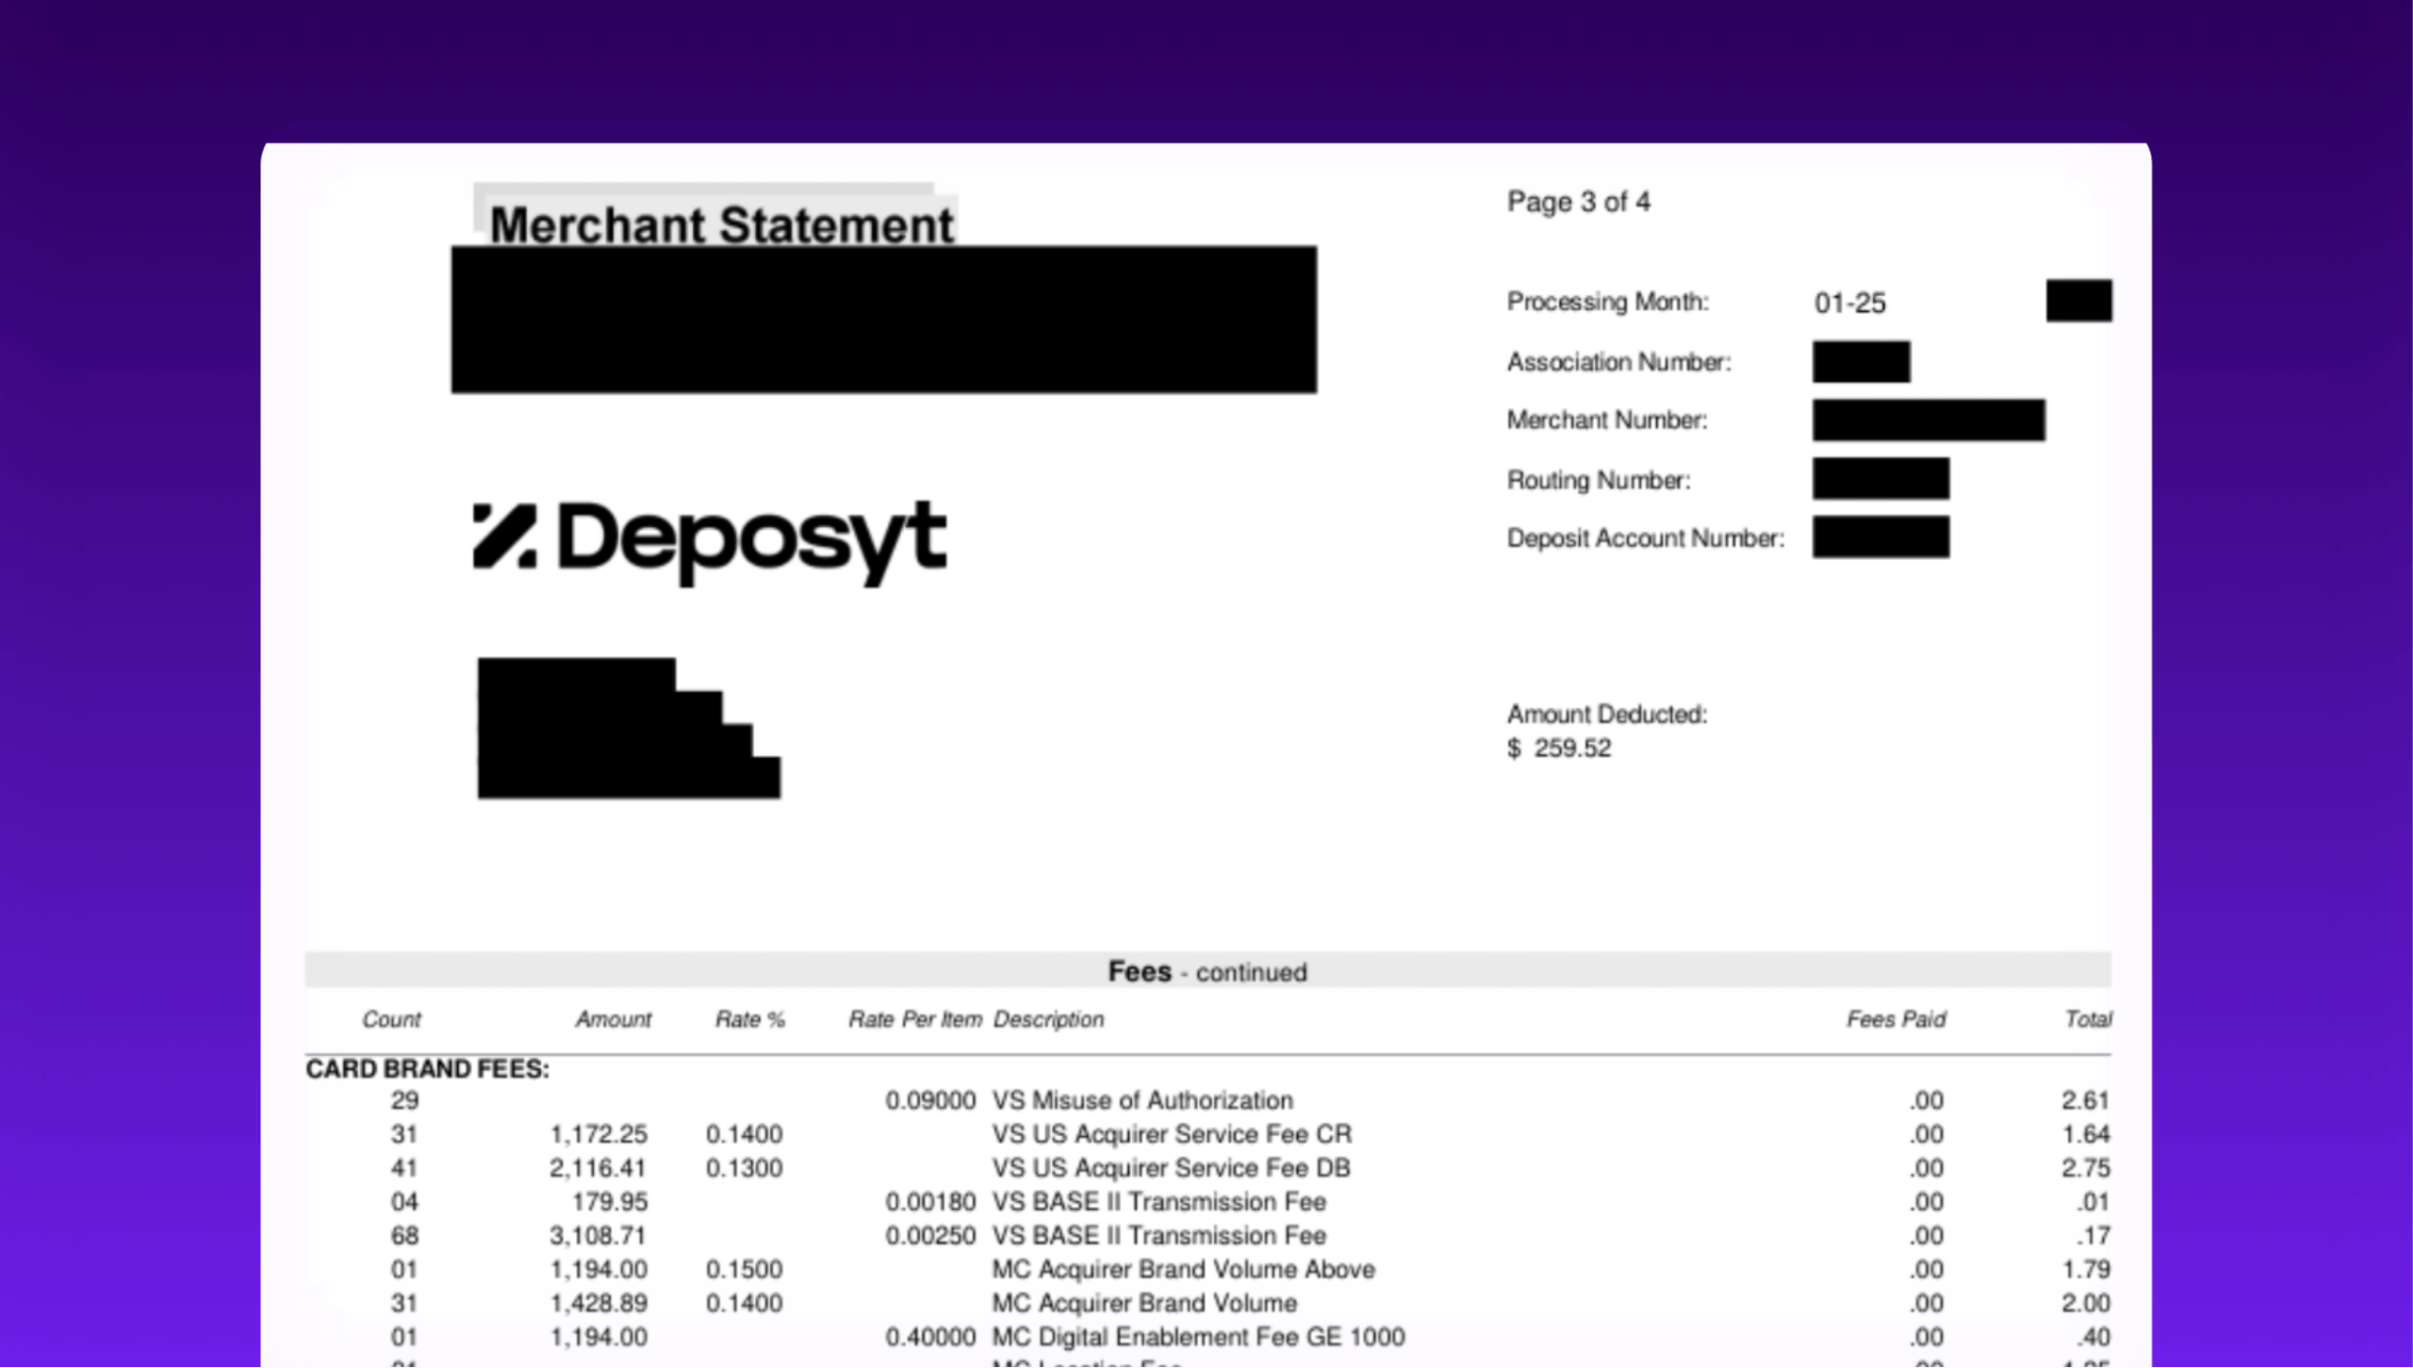The width and height of the screenshot is (2413, 1368).
Task: Click the "Deposit Account Number:" label
Action: point(1645,537)
